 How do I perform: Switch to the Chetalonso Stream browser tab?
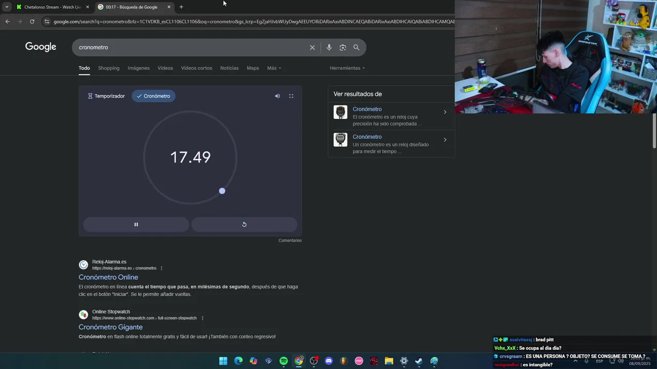click(53, 7)
